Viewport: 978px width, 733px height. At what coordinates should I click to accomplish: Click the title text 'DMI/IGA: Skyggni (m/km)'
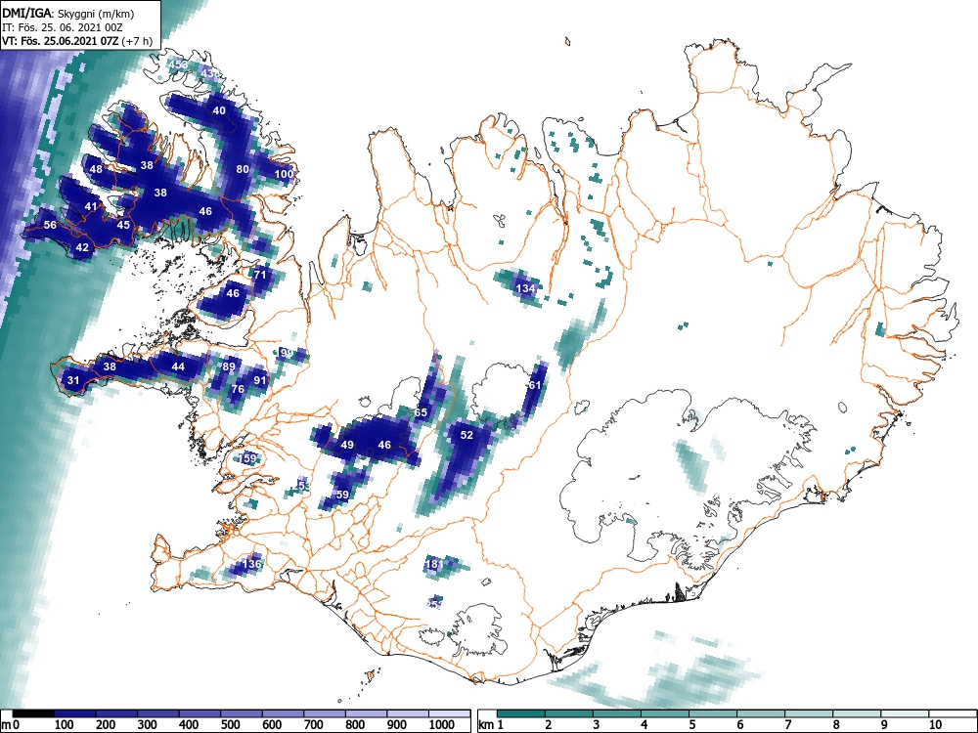[x=68, y=13]
